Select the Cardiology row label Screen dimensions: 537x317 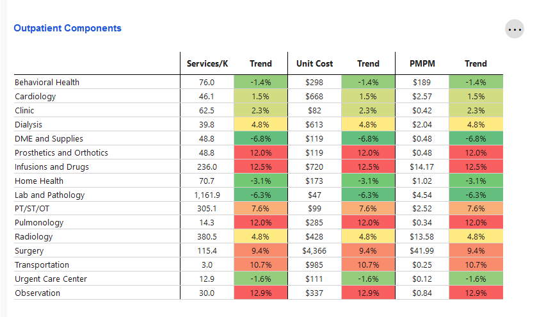click(35, 97)
